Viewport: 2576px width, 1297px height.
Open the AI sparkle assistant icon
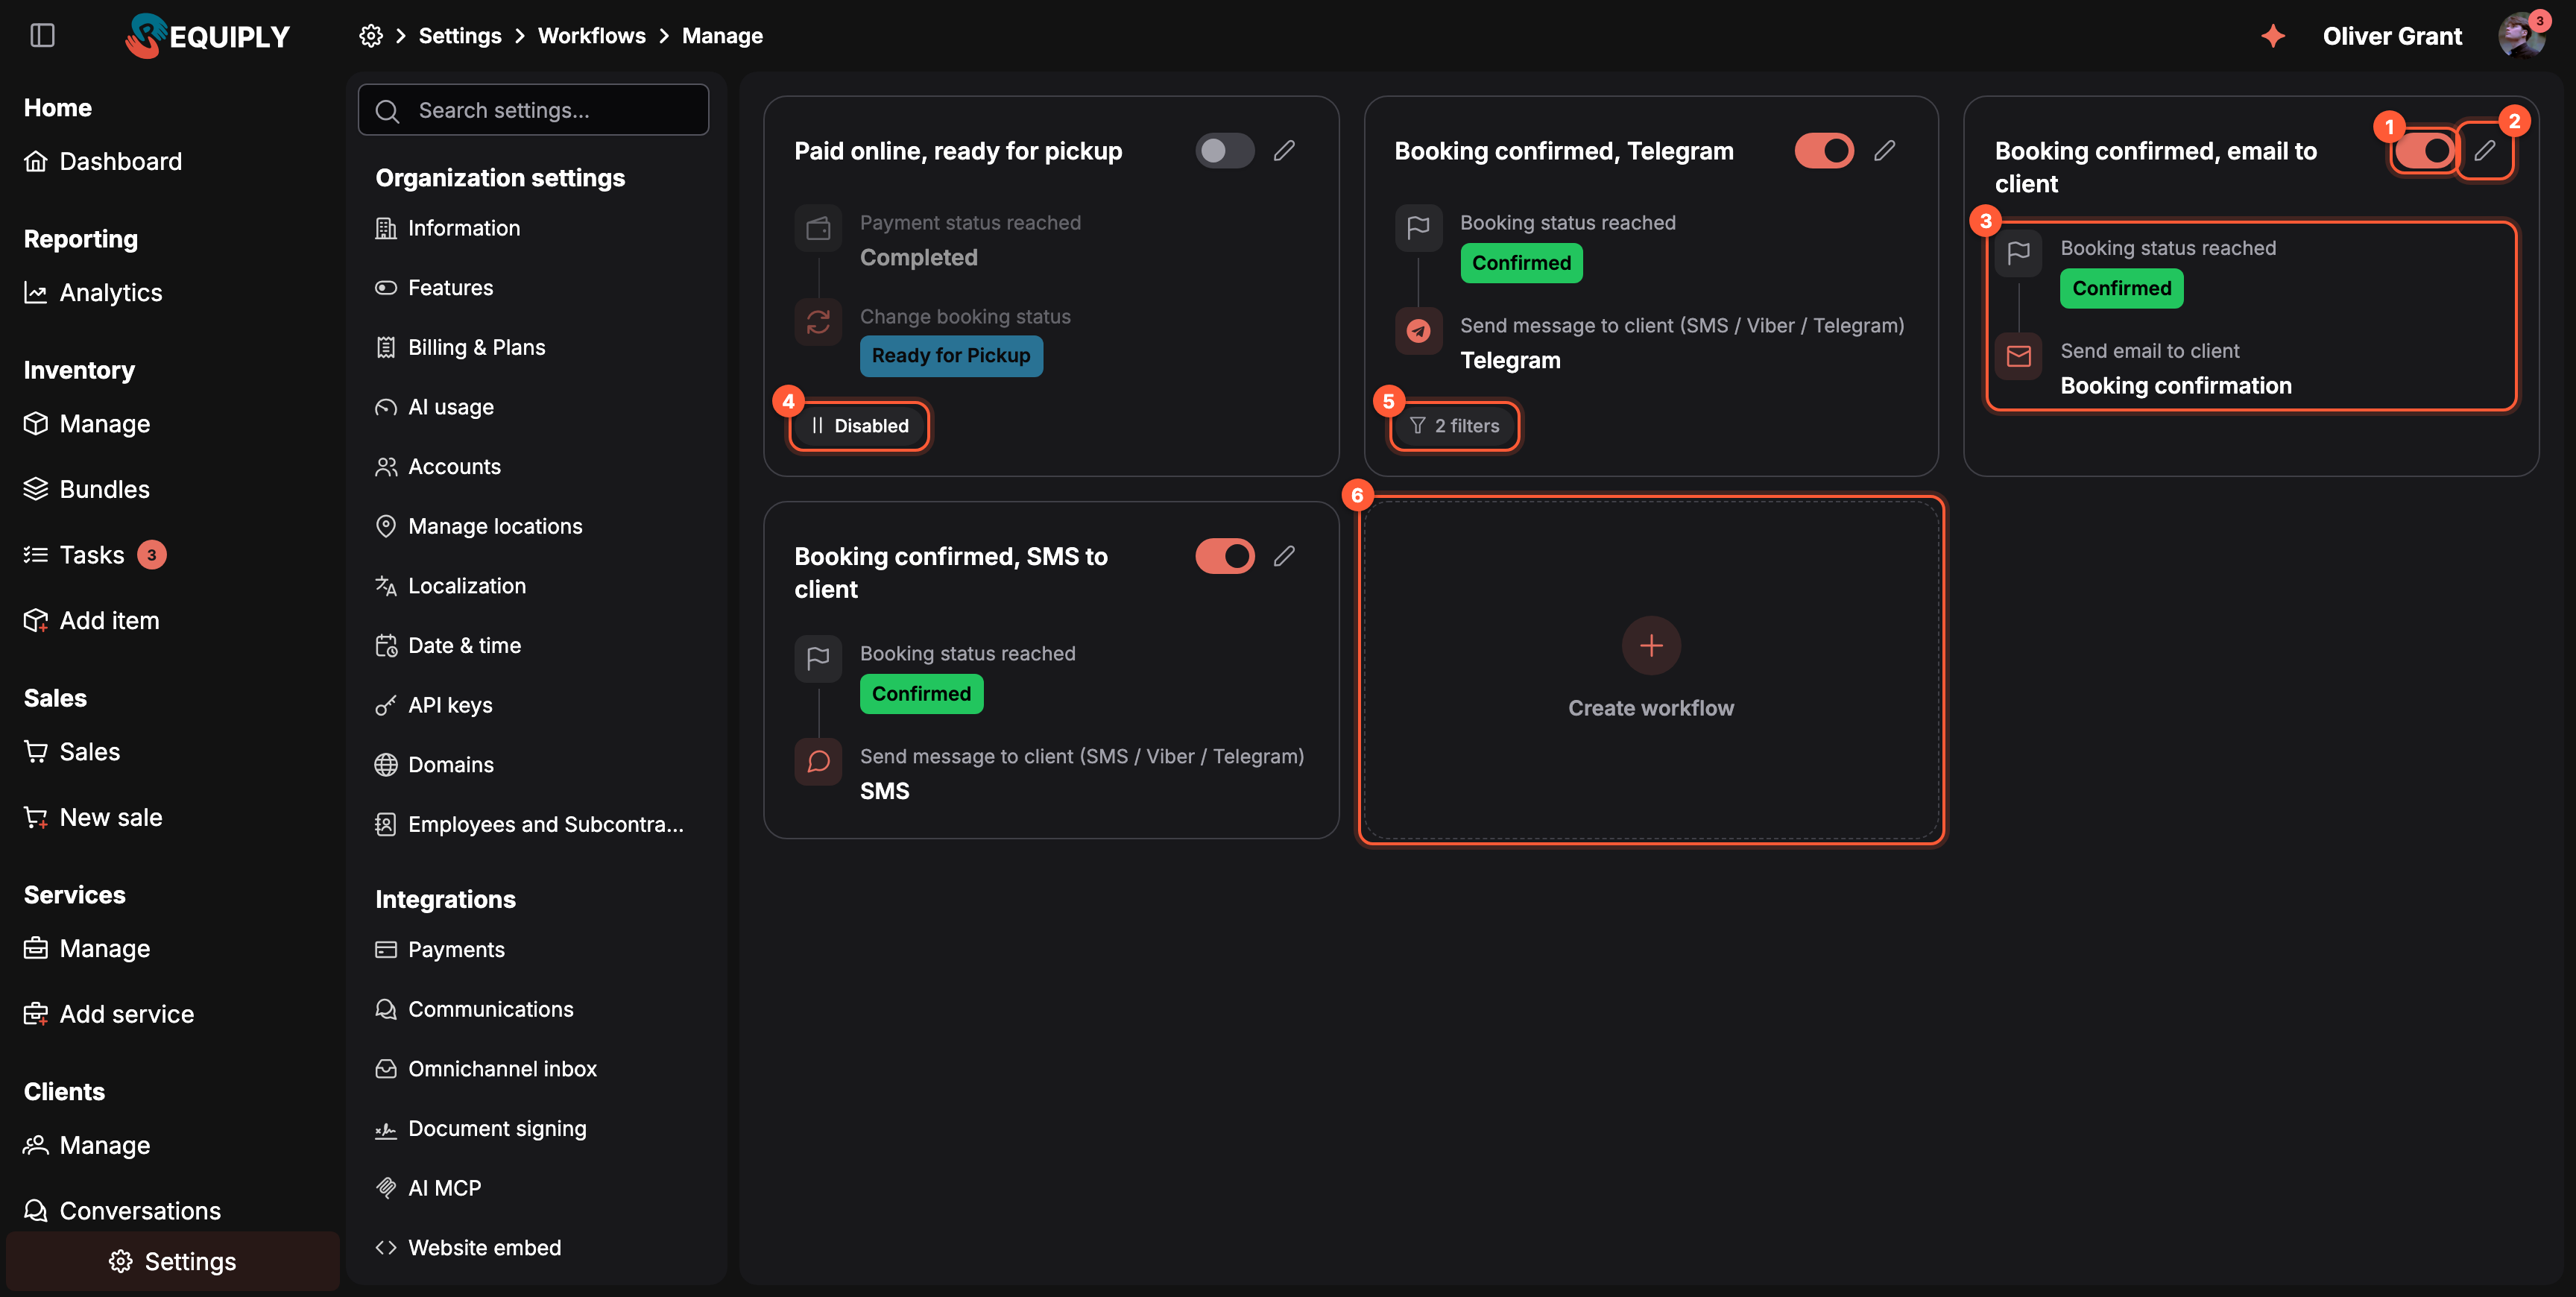pos(2273,36)
